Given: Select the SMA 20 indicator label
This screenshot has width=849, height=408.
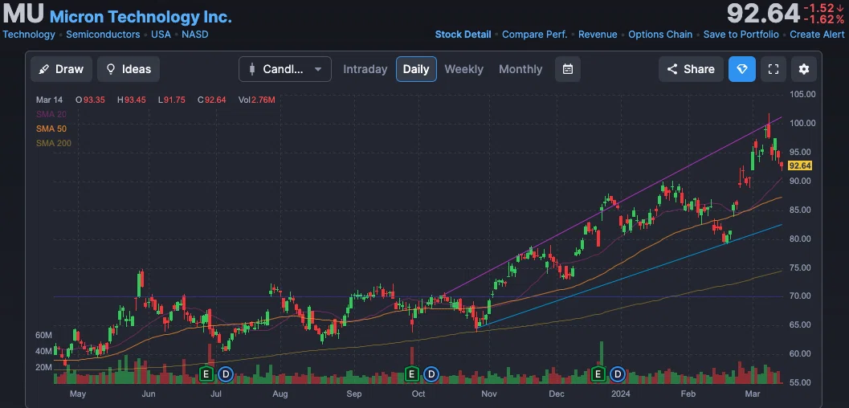Looking at the screenshot, I should pyautogui.click(x=51, y=114).
